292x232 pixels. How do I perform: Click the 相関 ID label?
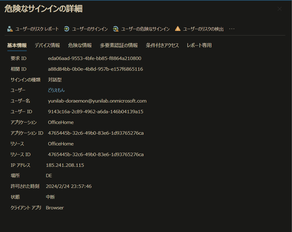(18, 69)
